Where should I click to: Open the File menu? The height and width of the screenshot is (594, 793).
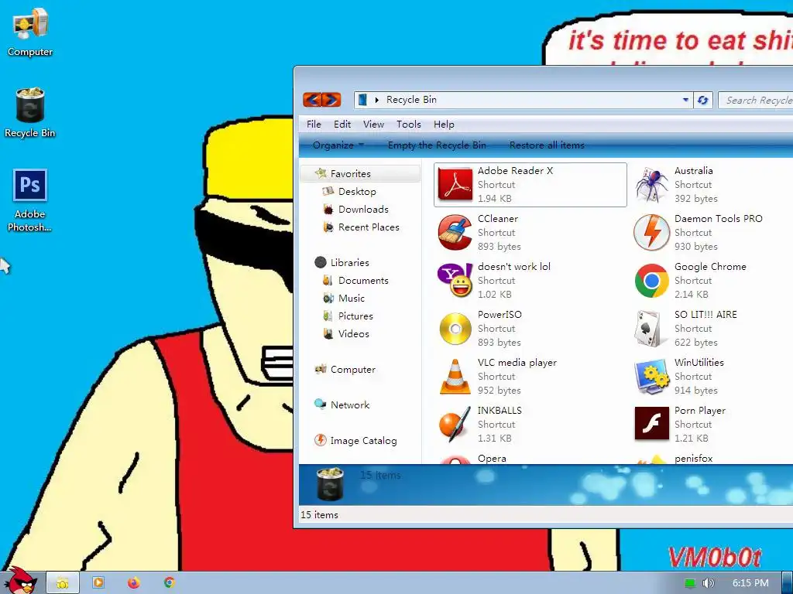pyautogui.click(x=314, y=125)
